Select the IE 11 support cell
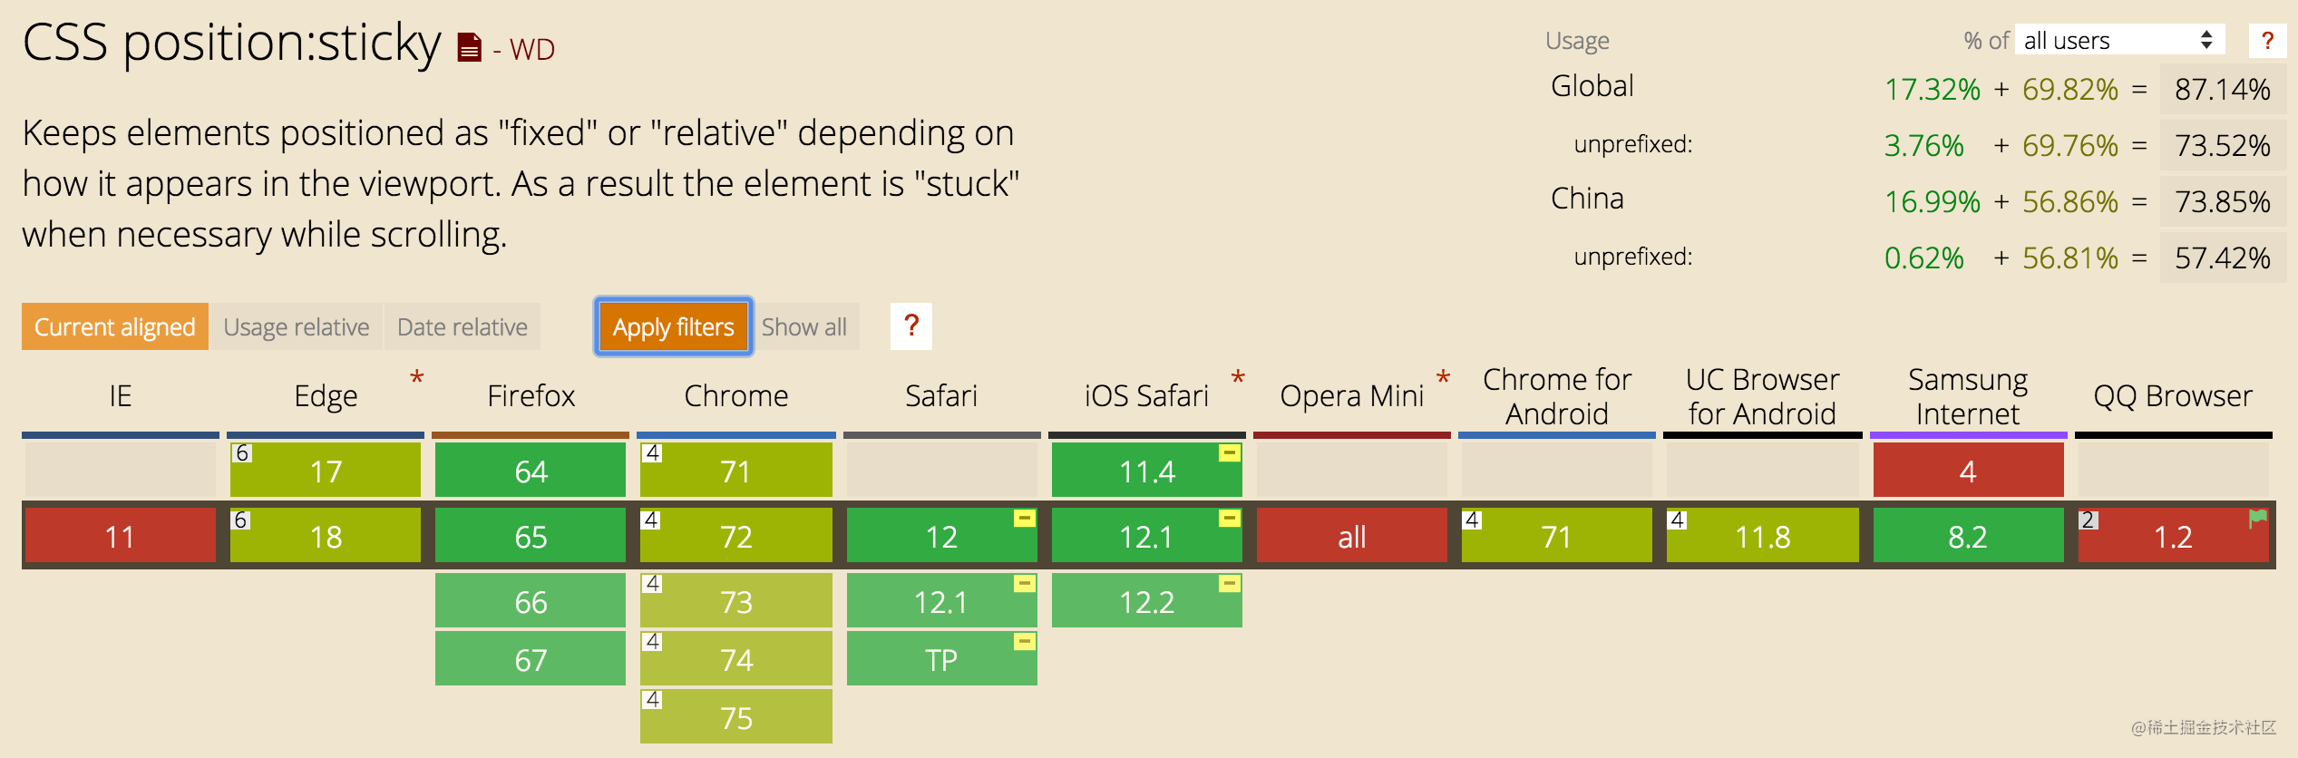Image resolution: width=2298 pixels, height=758 pixels. [118, 536]
